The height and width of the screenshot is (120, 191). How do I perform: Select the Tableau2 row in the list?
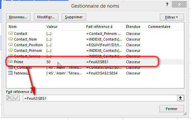(x=95, y=73)
